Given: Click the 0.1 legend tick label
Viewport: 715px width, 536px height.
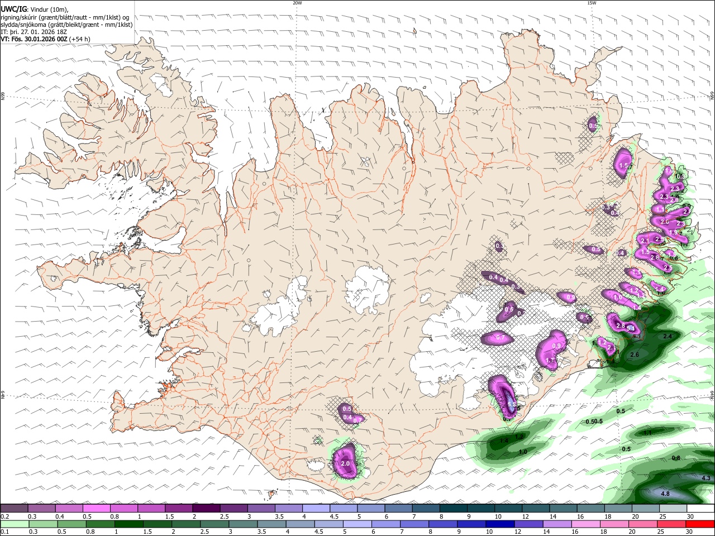Looking at the screenshot, I should point(4,532).
